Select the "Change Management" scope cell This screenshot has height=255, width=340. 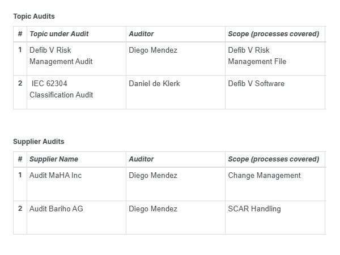(x=264, y=176)
